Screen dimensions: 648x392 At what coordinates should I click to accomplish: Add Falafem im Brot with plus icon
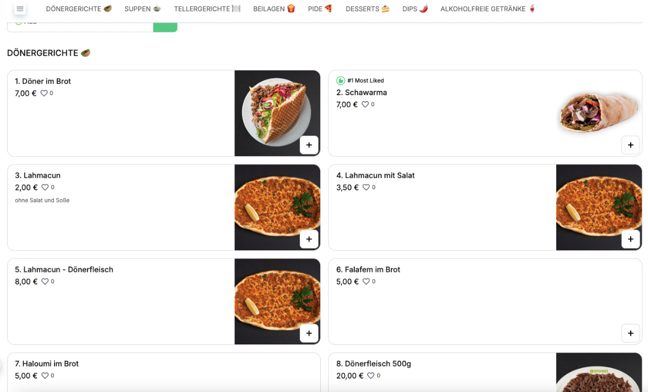coord(631,333)
